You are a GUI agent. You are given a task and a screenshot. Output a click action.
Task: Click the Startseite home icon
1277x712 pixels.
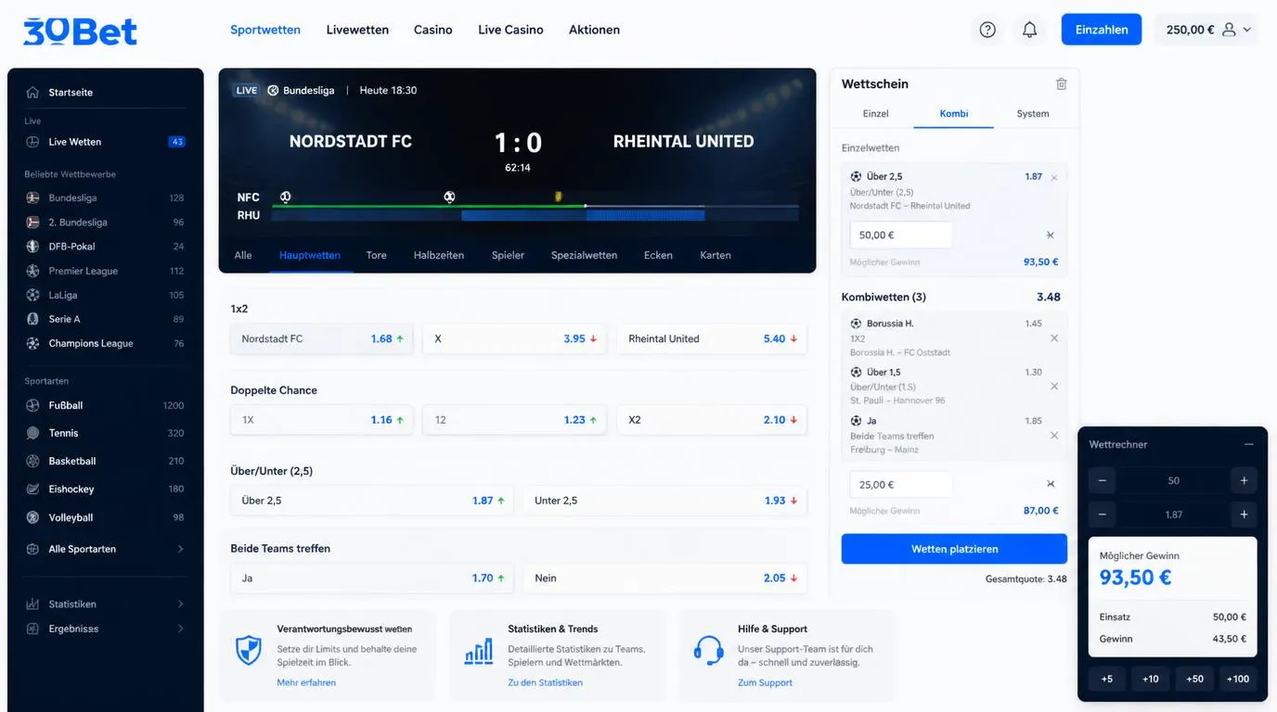(x=33, y=93)
